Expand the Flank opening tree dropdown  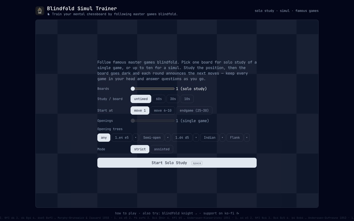pyautogui.click(x=247, y=138)
